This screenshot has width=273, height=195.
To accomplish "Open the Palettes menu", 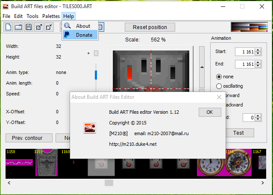I will pyautogui.click(x=51, y=16).
